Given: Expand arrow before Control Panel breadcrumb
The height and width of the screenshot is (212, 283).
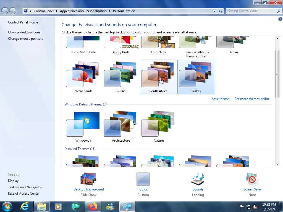Looking at the screenshot, I should (30, 11).
